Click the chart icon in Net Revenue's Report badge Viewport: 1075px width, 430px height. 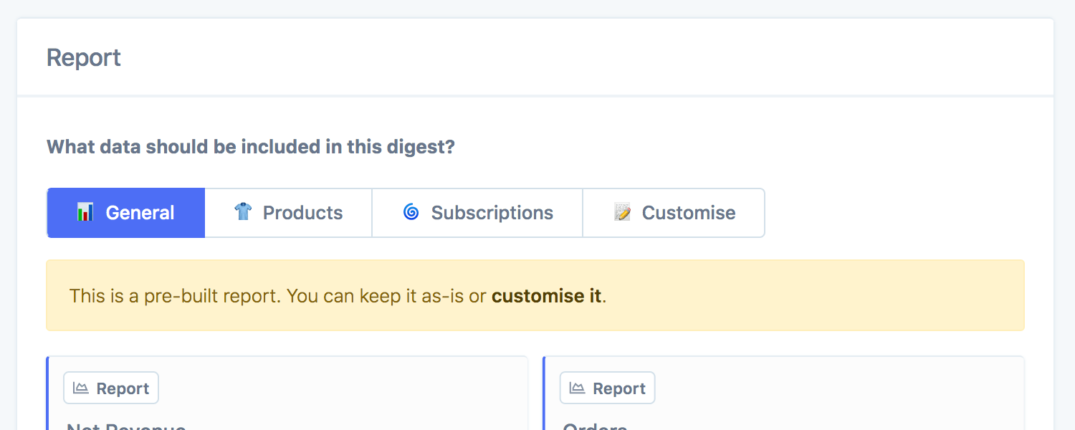pyautogui.click(x=81, y=388)
